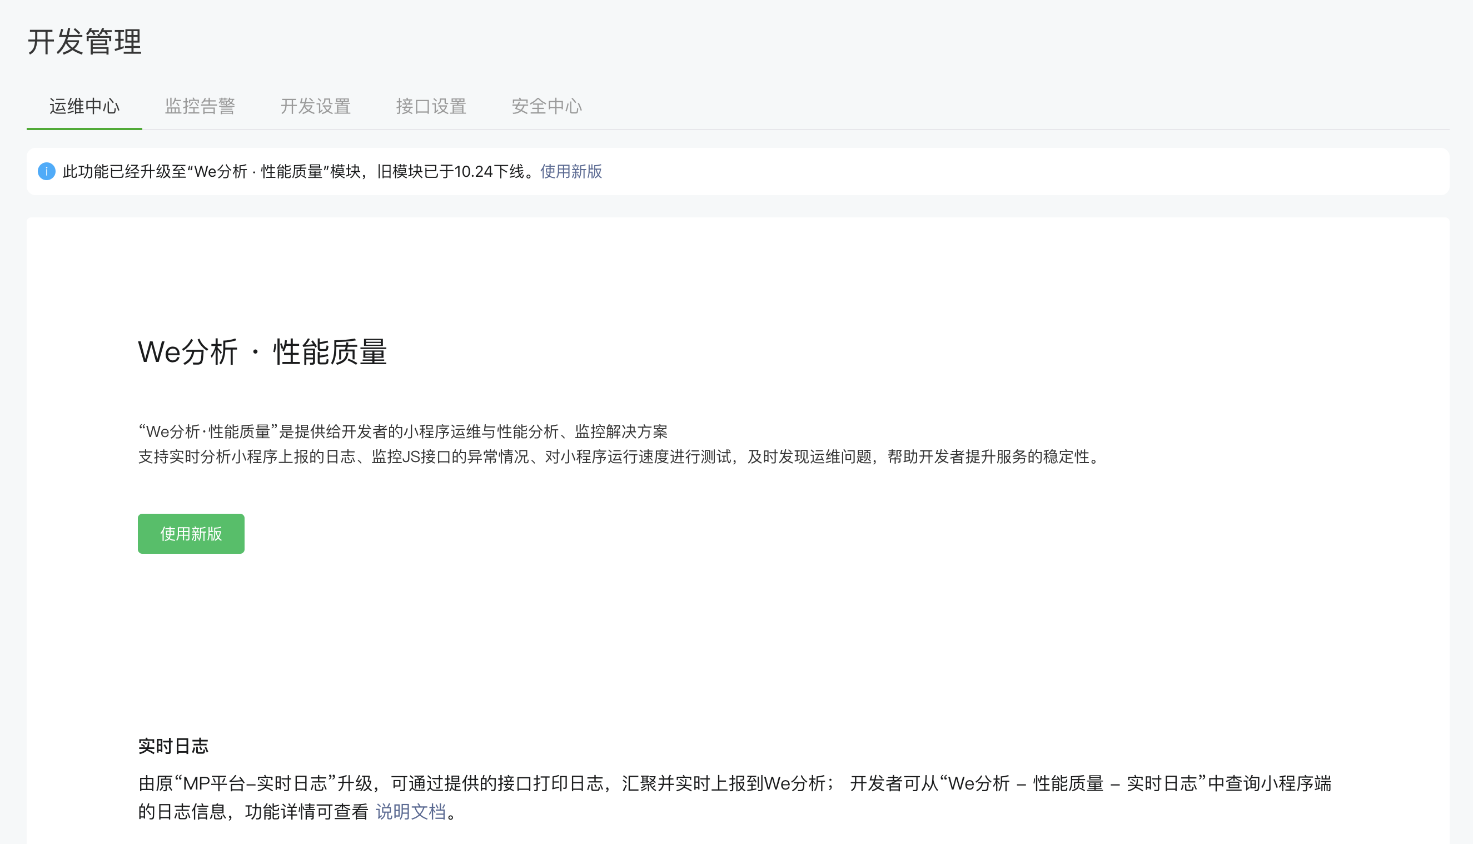Click the green underline beneath 运维中心
This screenshot has width=1473, height=844.
click(x=84, y=128)
